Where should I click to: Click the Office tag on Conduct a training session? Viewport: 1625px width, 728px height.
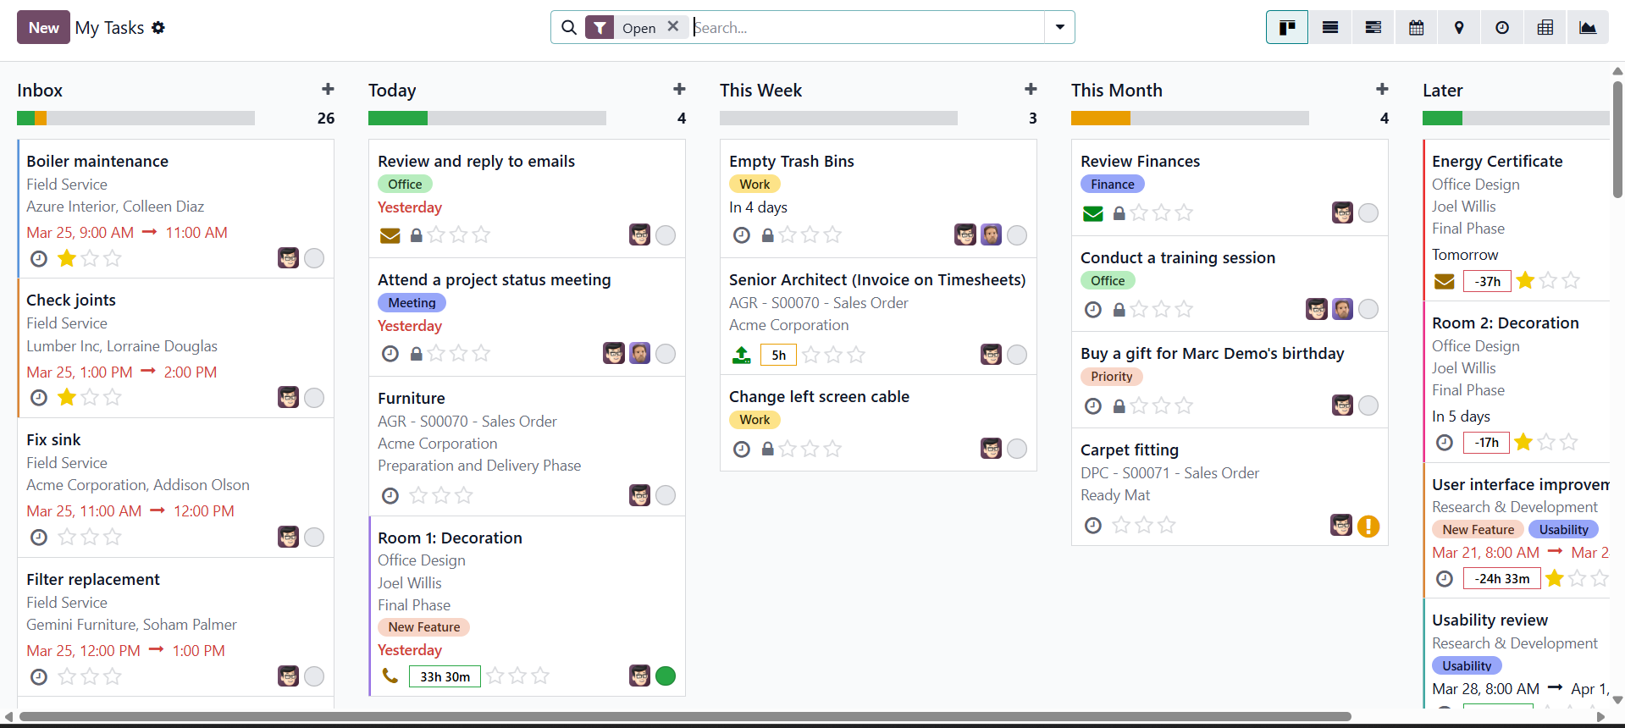coord(1108,281)
